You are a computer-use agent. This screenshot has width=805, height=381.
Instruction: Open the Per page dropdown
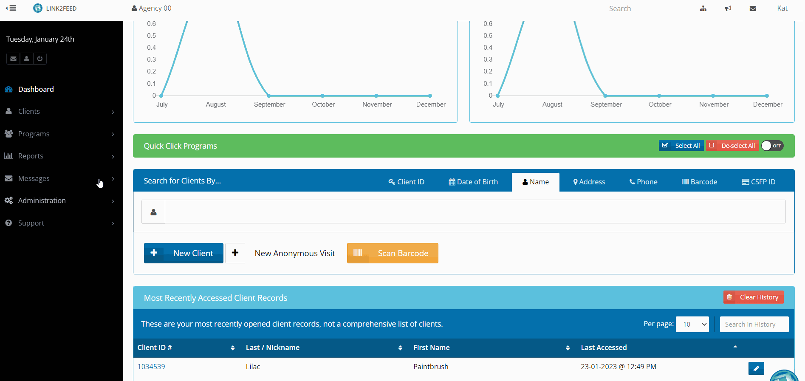click(x=692, y=324)
